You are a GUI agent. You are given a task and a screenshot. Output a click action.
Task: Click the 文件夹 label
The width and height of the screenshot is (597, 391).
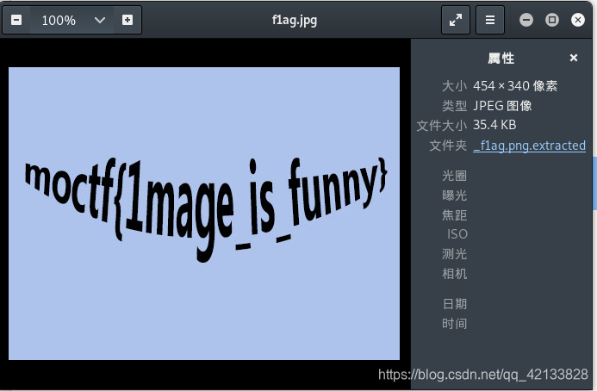tap(448, 146)
